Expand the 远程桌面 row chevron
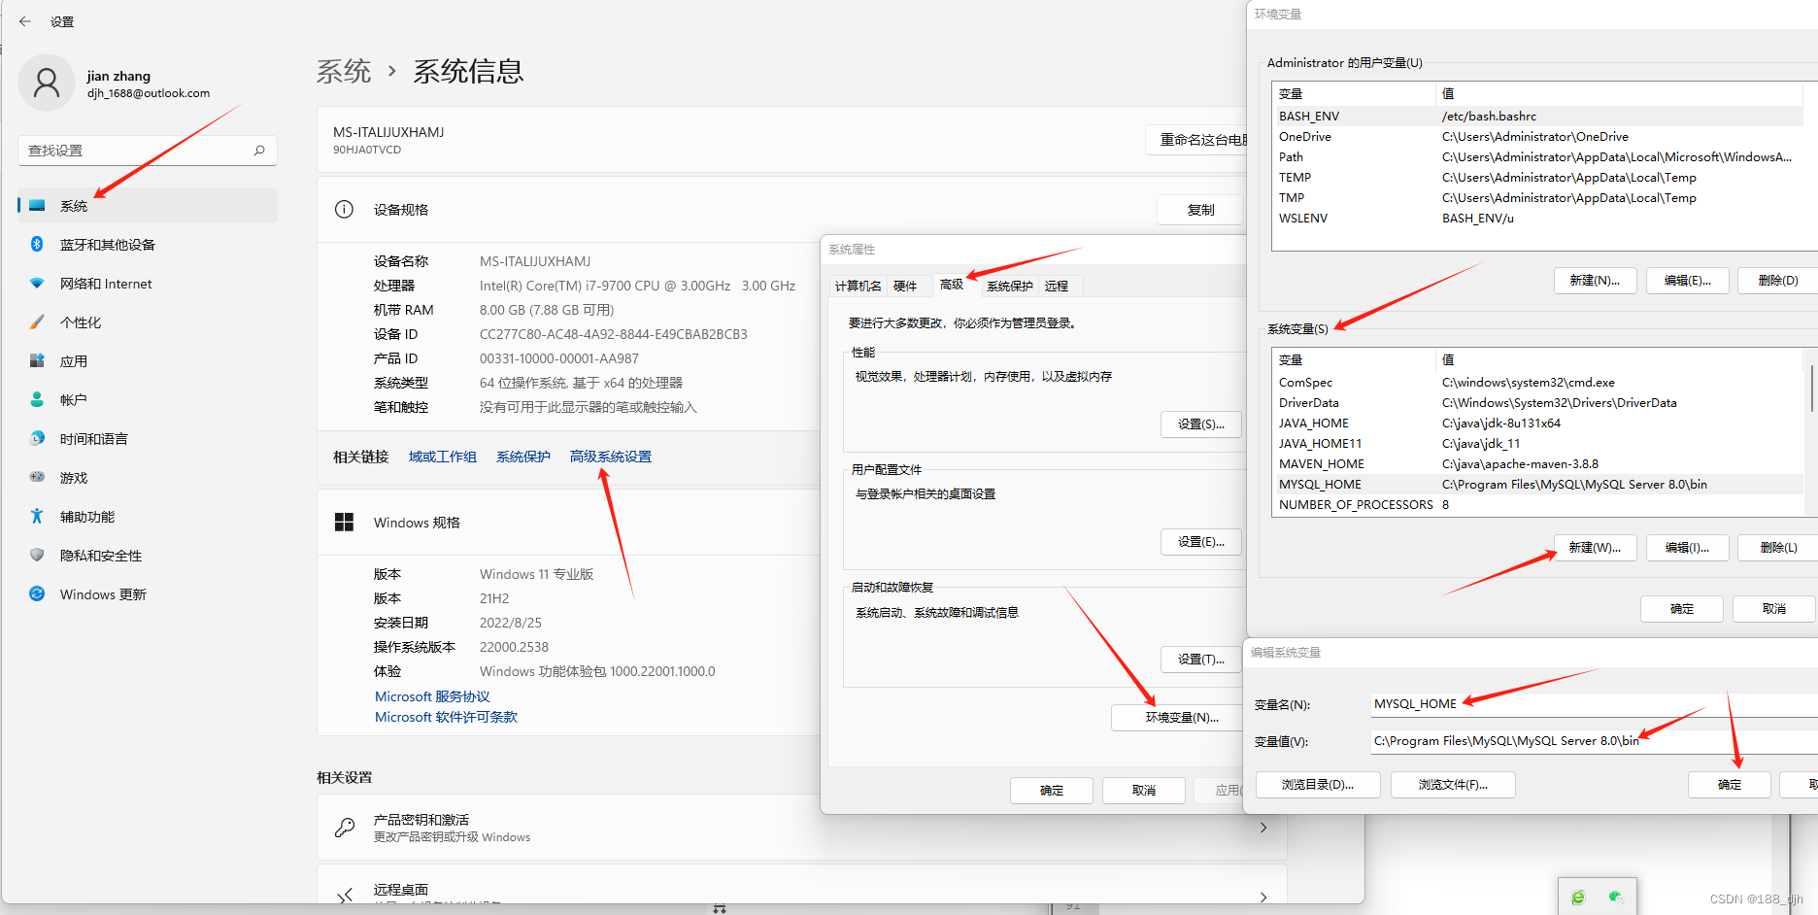Image resolution: width=1818 pixels, height=915 pixels. (1263, 897)
